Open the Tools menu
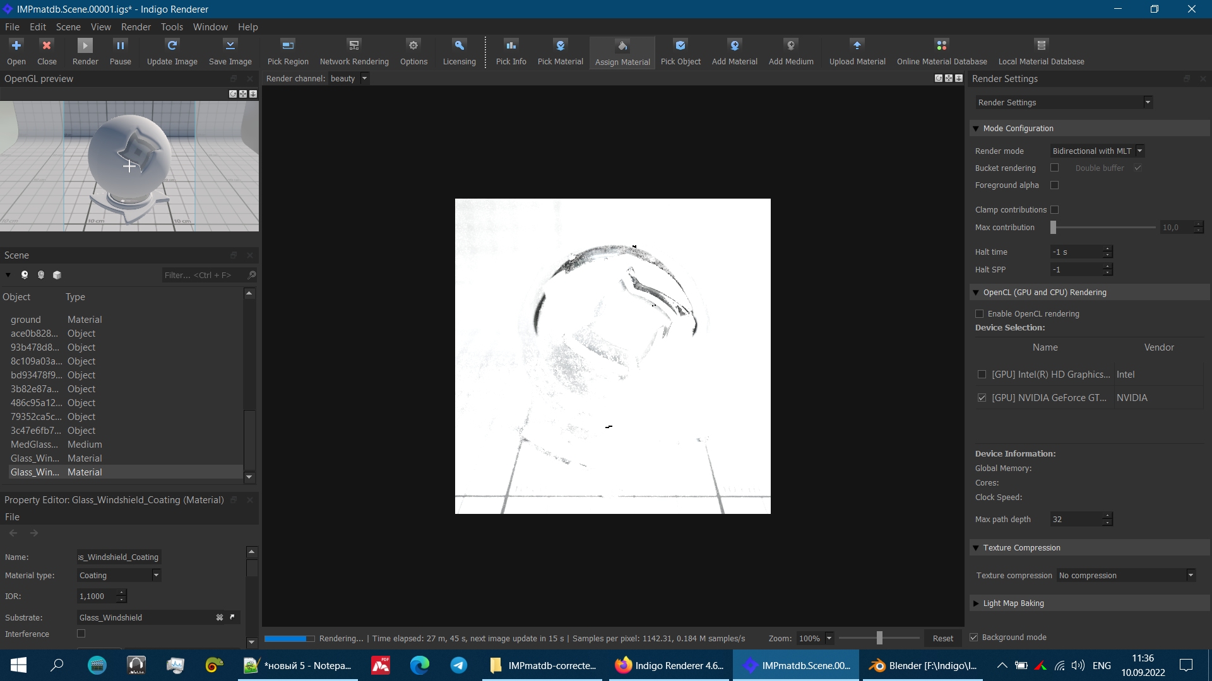Screen dimensions: 1212x681 coord(171,26)
